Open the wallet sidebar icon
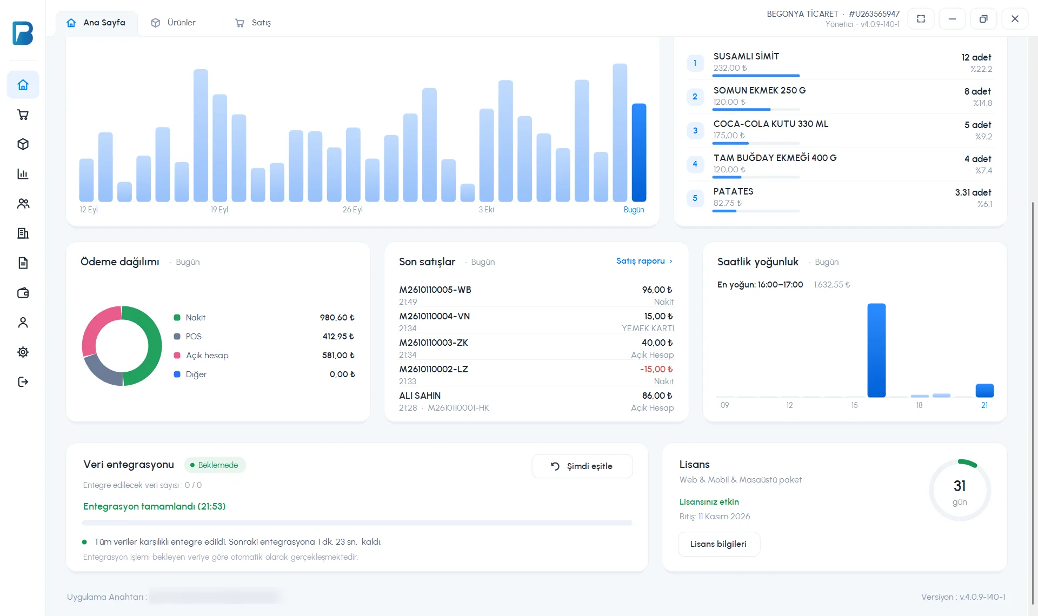 [x=23, y=293]
